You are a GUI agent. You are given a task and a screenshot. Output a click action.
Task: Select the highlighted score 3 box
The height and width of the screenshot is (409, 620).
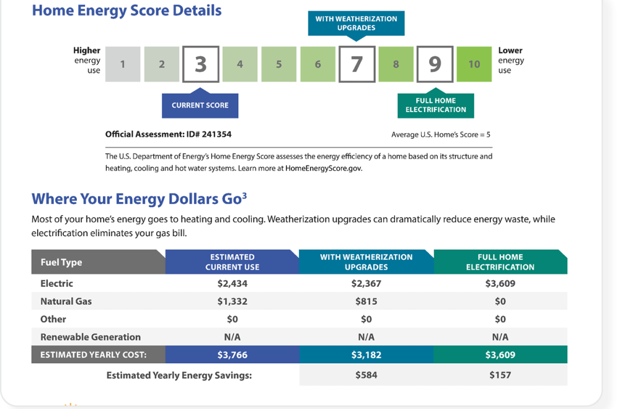pyautogui.click(x=200, y=64)
